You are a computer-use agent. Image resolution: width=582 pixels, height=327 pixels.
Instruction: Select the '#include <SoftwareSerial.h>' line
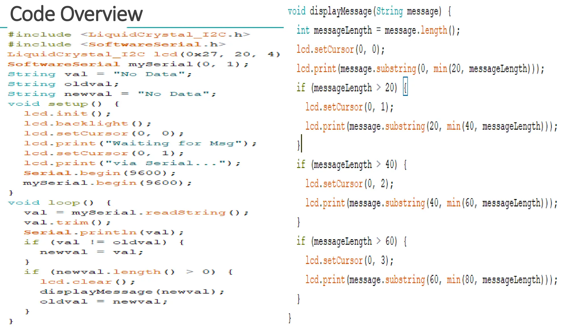[117, 45]
